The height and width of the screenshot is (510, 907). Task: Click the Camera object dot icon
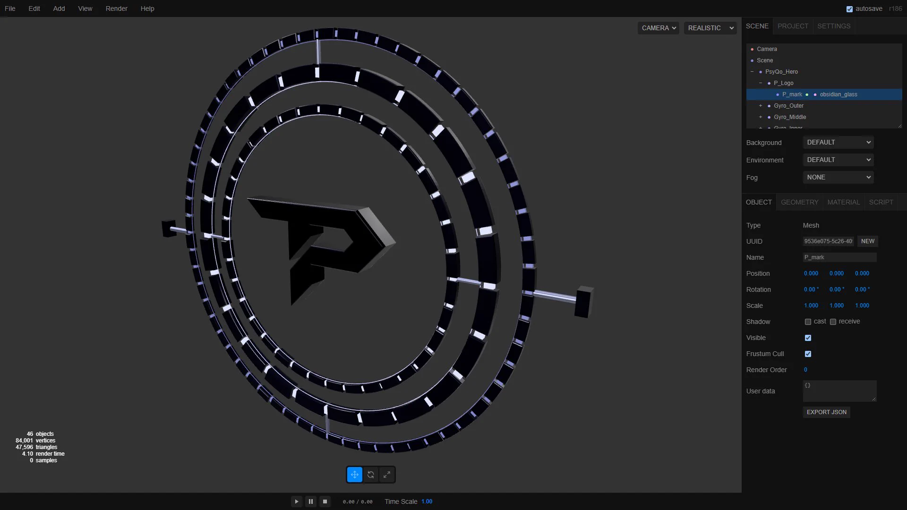752,49
